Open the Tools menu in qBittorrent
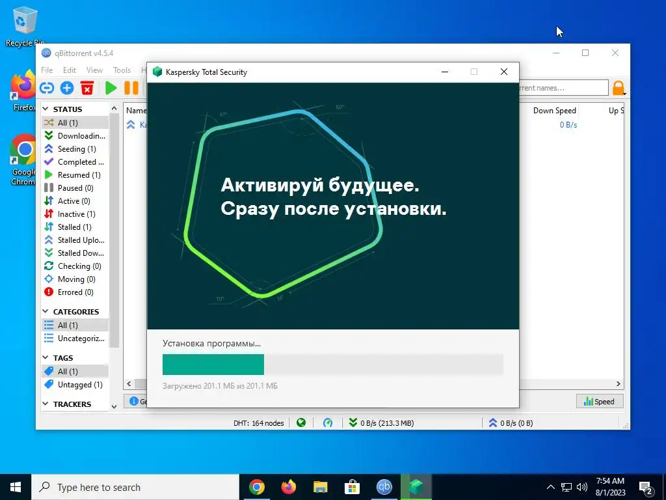Viewport: 666px width, 500px height. pos(122,70)
